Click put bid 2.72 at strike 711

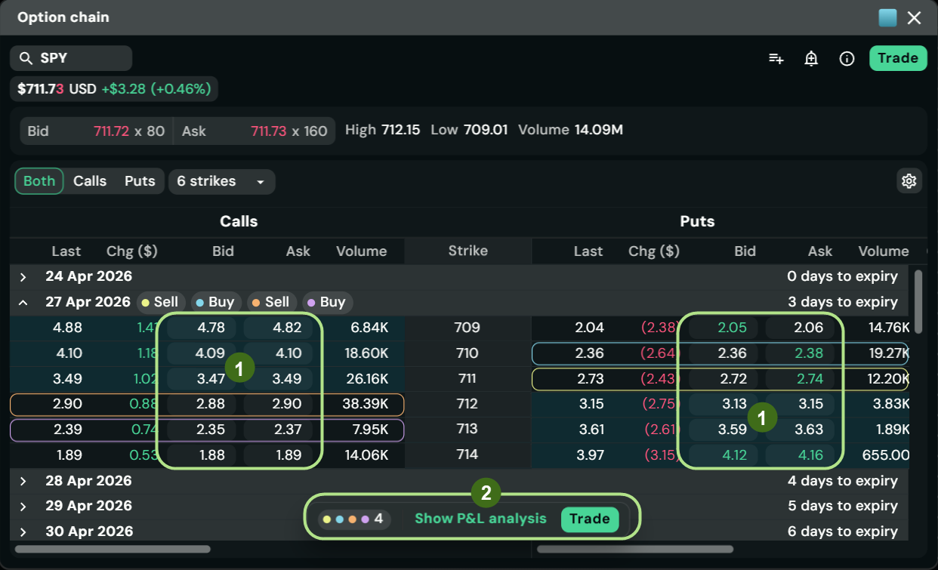(724, 378)
